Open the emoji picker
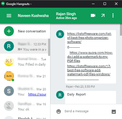This screenshot has height=119, width=122. [59, 111]
